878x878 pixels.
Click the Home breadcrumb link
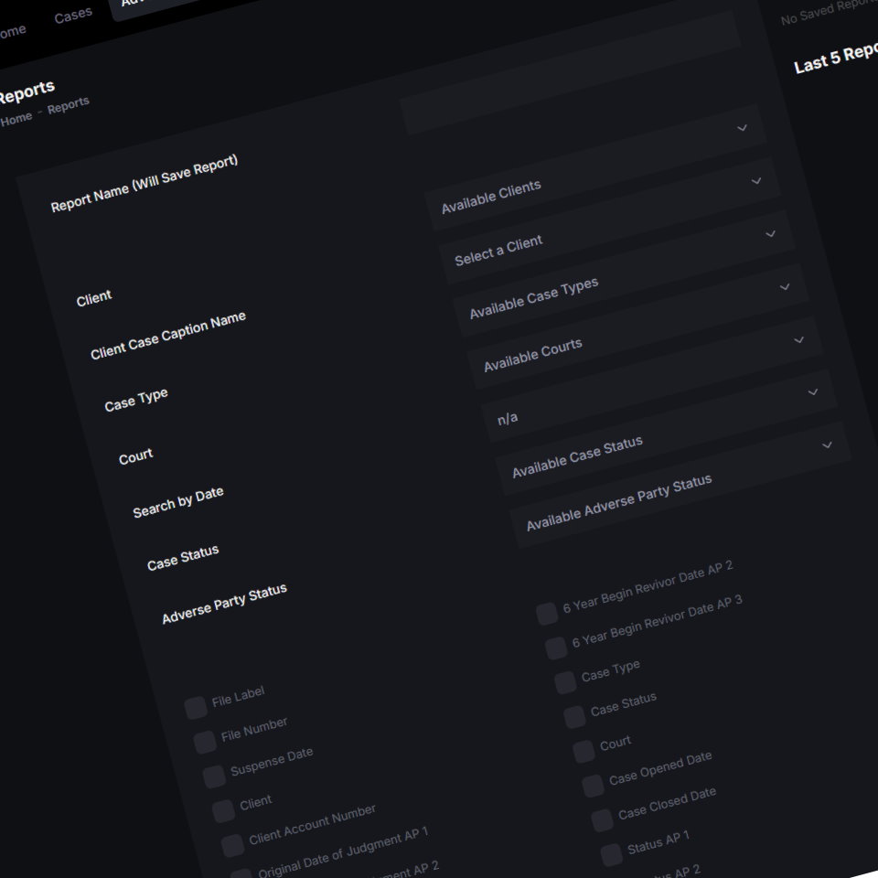[x=16, y=119]
